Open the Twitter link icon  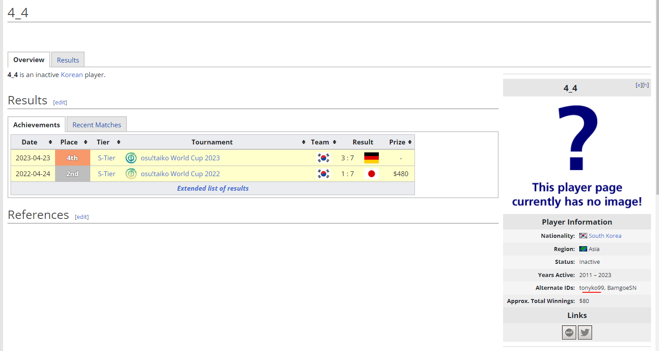pos(585,333)
